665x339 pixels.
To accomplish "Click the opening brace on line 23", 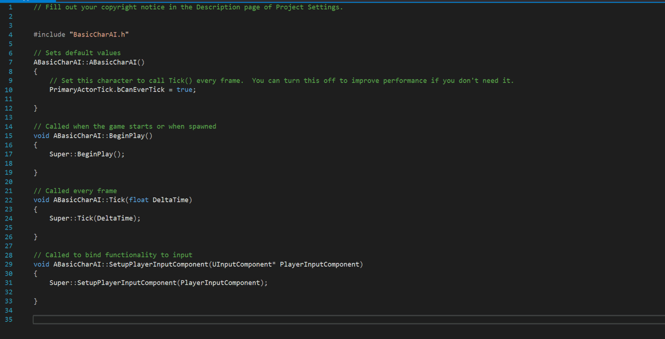I will coord(35,209).
